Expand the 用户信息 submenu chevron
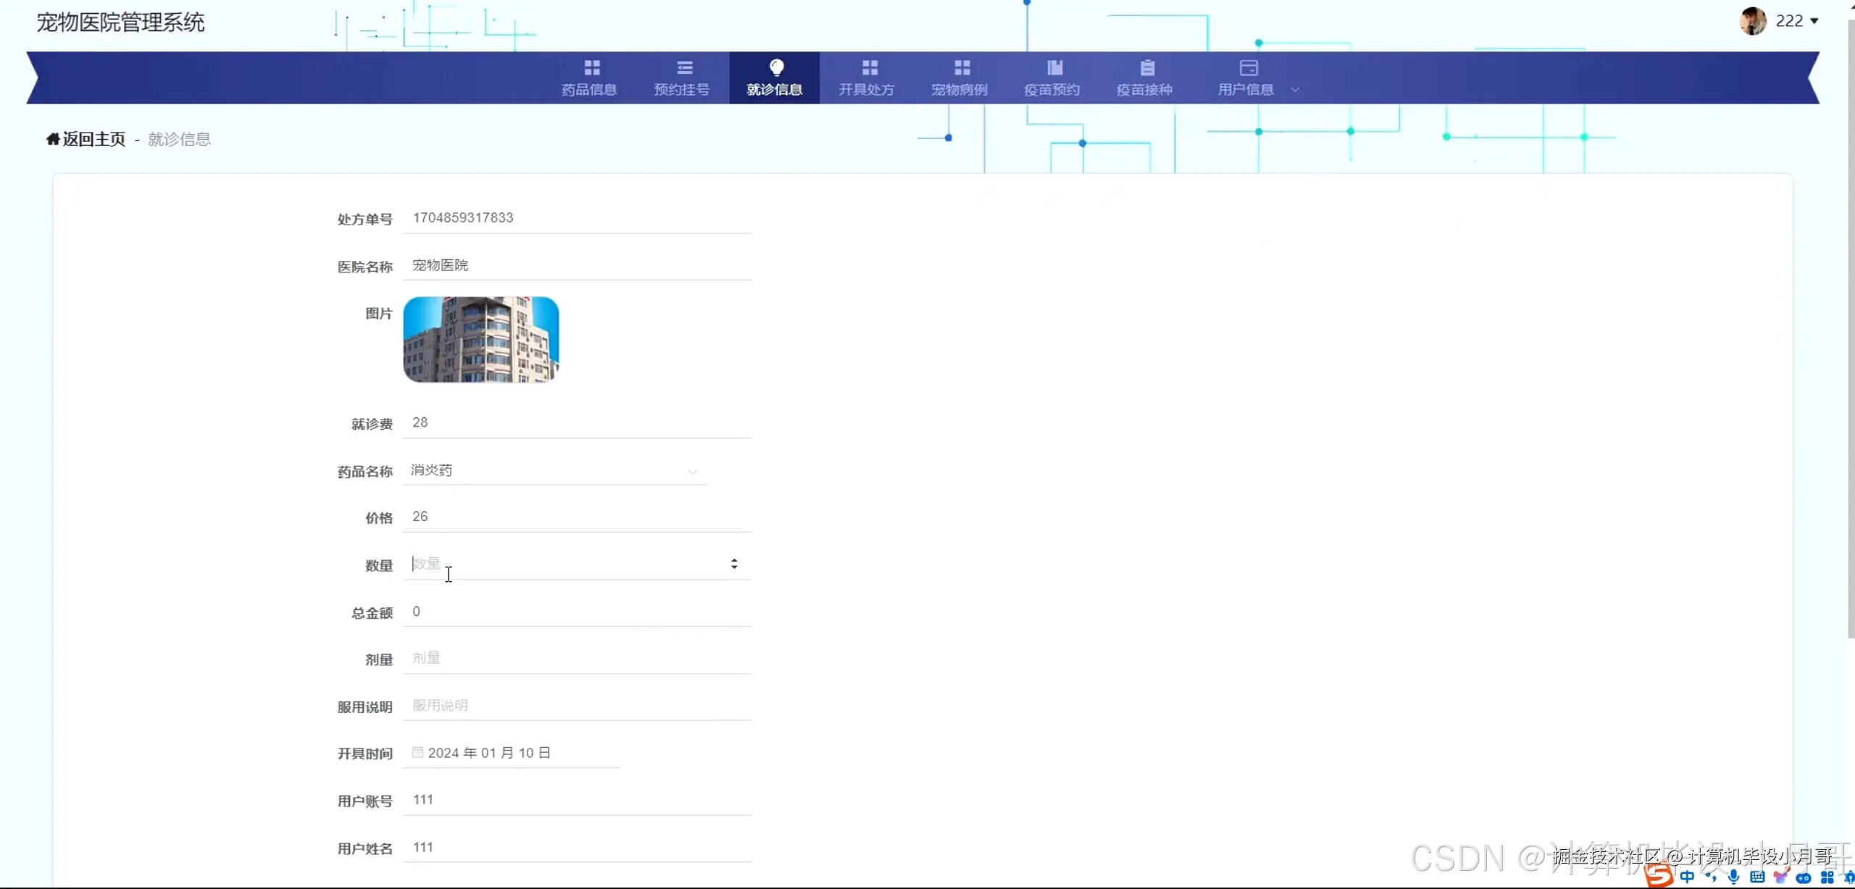The image size is (1855, 889). click(x=1295, y=90)
